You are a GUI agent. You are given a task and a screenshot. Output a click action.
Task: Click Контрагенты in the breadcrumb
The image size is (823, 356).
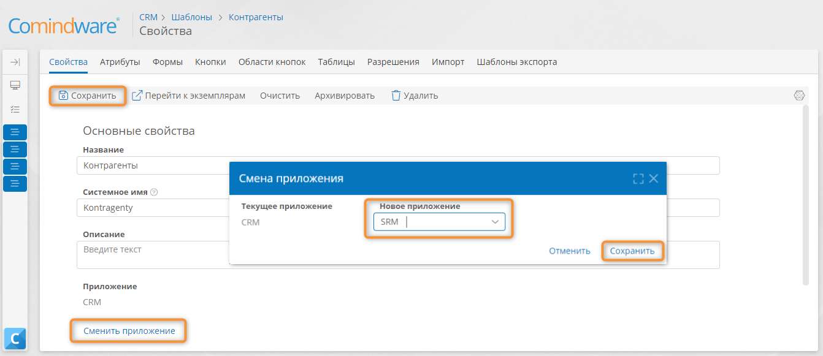point(256,17)
